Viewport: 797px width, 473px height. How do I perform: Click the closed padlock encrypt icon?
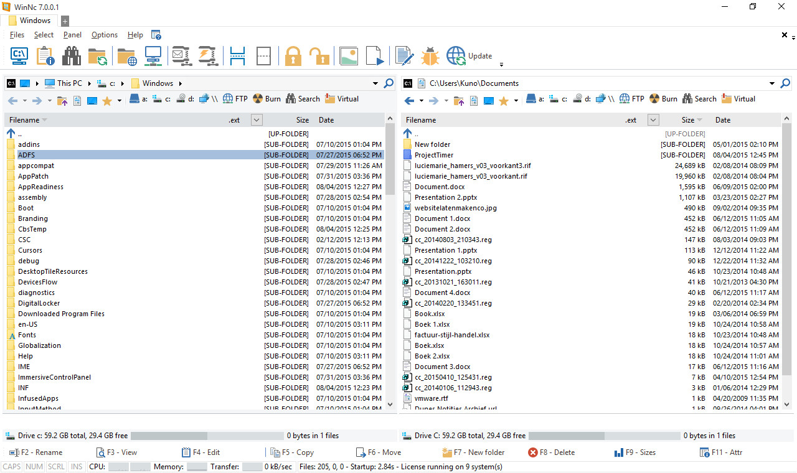[x=293, y=56]
